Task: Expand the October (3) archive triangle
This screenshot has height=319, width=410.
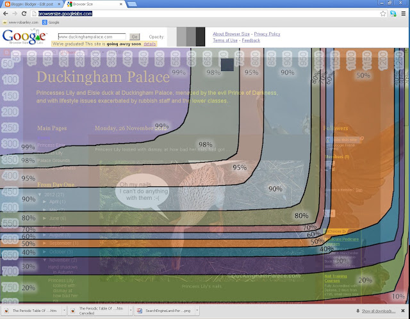Action: (x=44, y=252)
